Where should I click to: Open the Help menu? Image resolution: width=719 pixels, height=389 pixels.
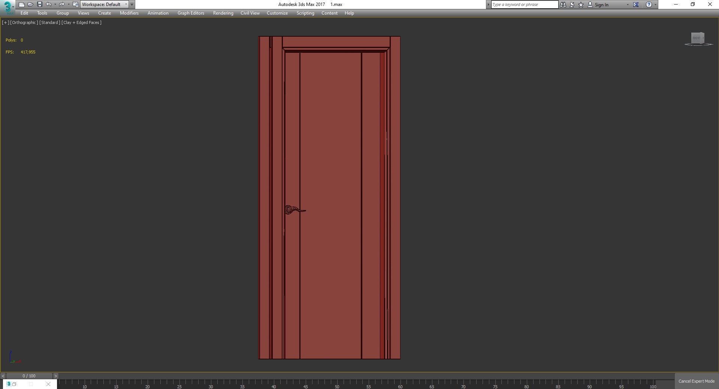point(349,13)
